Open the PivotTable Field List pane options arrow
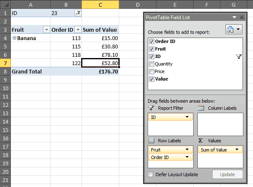Screen dimensions: 253x187 pyautogui.click(x=235, y=18)
